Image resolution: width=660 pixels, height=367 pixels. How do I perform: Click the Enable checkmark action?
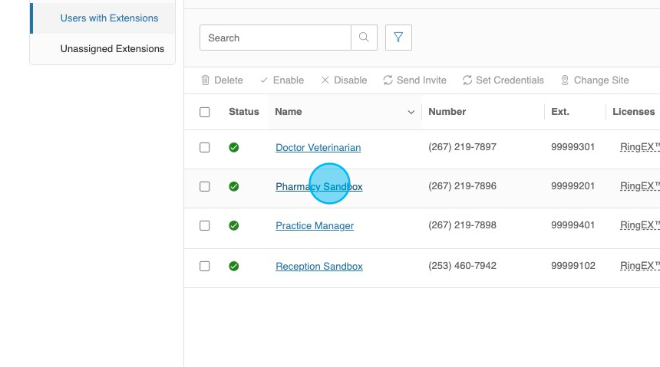coord(282,80)
